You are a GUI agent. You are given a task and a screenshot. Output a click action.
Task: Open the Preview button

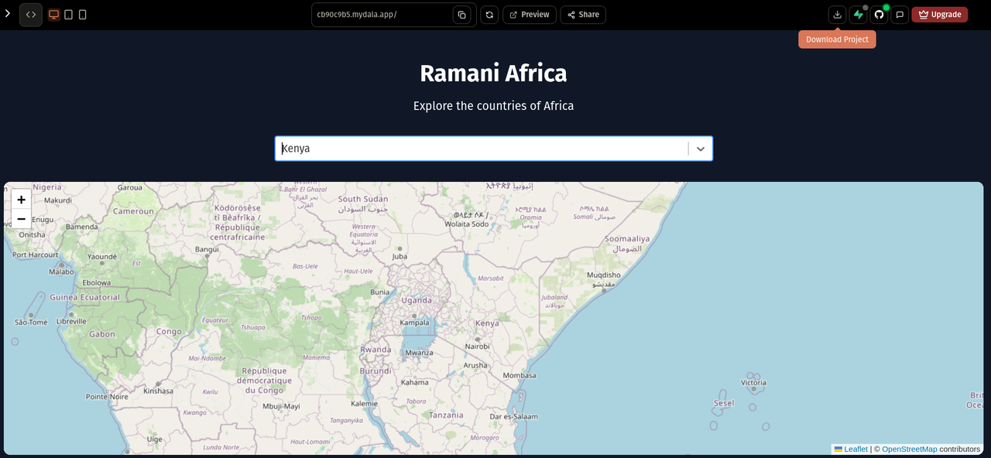pos(530,15)
